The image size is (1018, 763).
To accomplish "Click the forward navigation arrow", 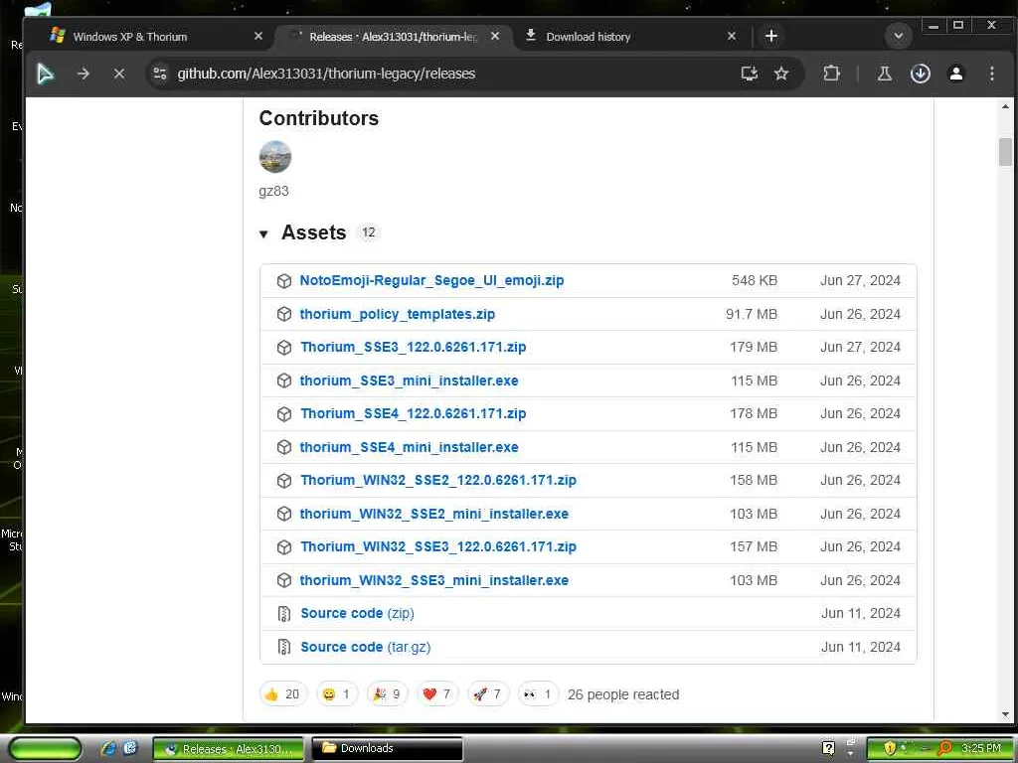I will [x=84, y=74].
